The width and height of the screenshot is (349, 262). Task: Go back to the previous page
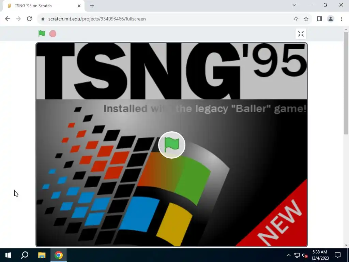pos(7,19)
